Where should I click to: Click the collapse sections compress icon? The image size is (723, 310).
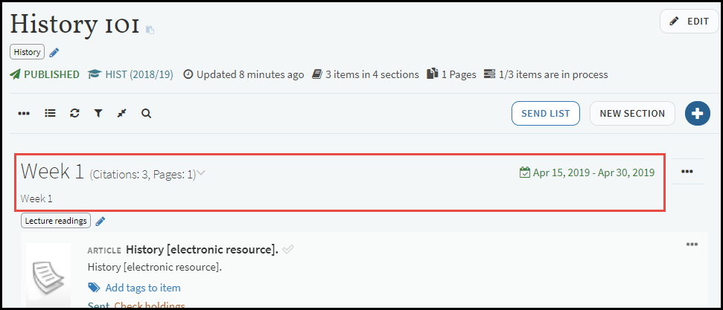(x=121, y=113)
